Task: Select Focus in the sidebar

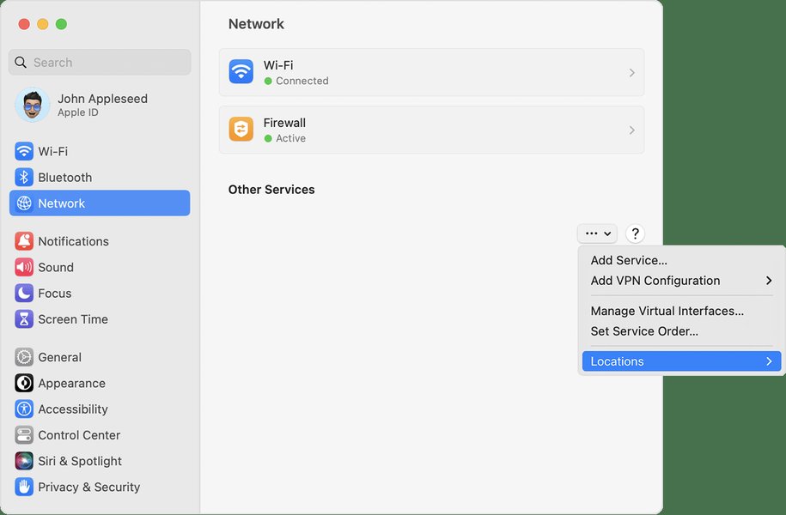Action: [54, 293]
